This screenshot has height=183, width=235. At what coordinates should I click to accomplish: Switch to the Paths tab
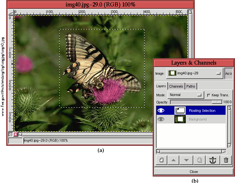191,86
